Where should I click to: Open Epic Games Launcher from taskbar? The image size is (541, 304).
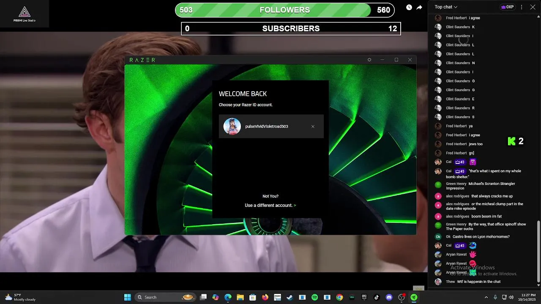(x=364, y=297)
